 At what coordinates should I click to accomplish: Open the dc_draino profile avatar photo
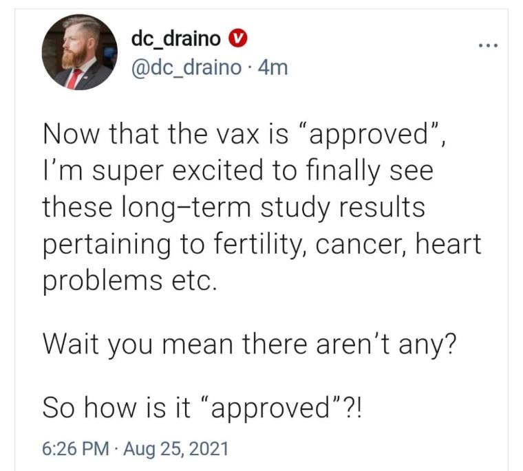(x=79, y=52)
